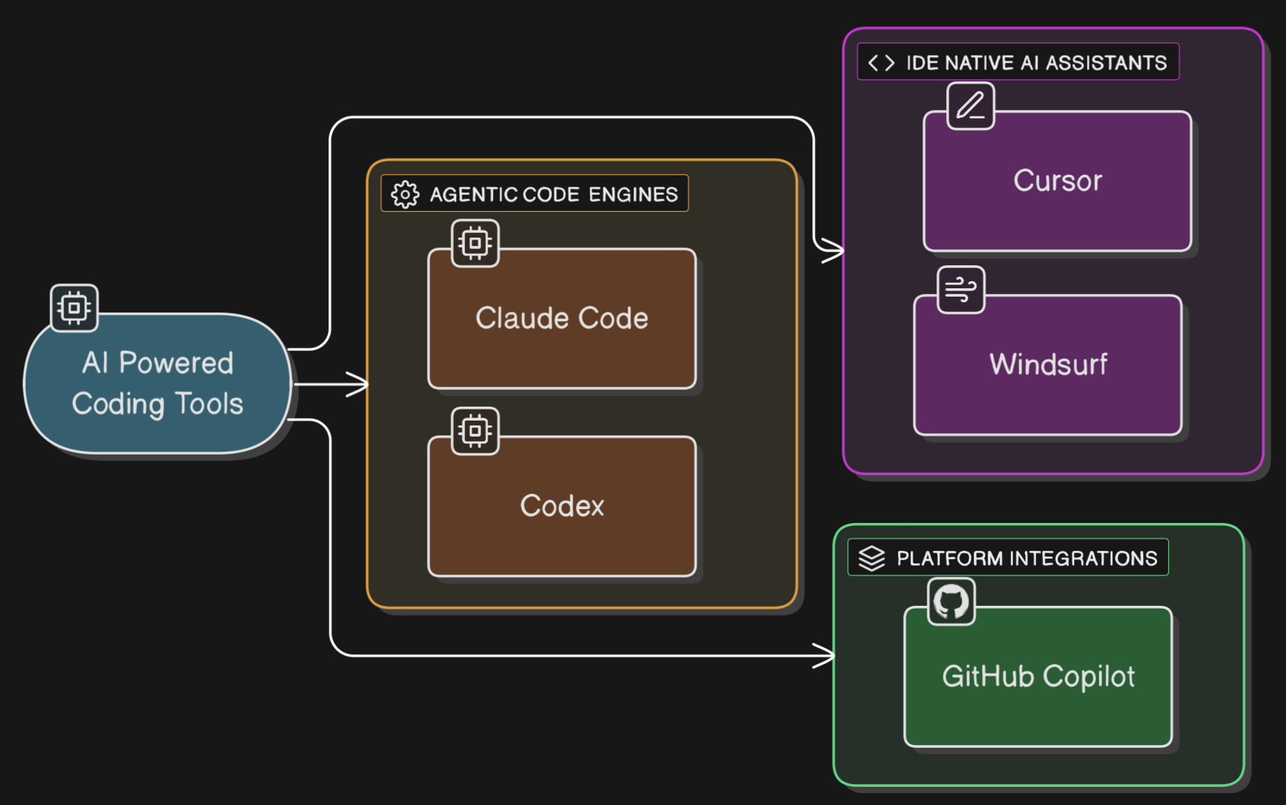Click the AGENTIC CODE ENGINES group label
1286x805 pixels.
point(553,194)
